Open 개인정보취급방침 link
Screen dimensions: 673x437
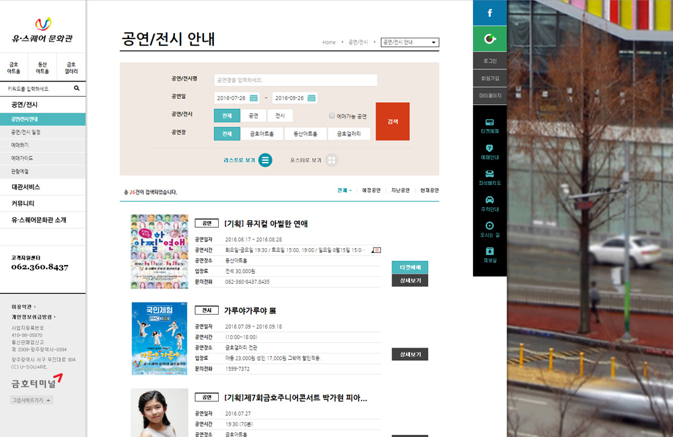click(34, 317)
